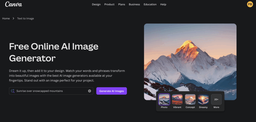Screen dimensions: 256x122
Task: Open the 20+ More styles tile
Action: click(216, 99)
